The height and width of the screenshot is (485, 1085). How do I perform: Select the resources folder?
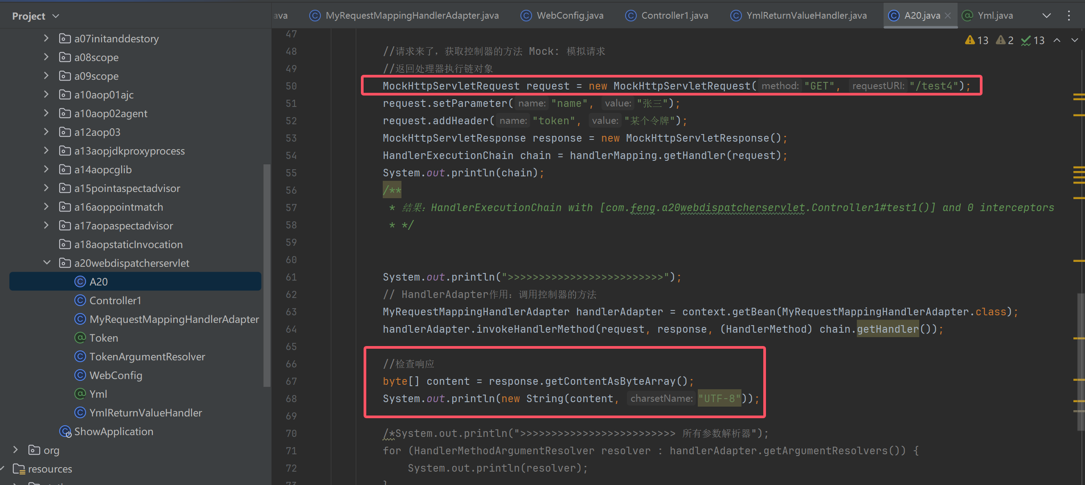(x=50, y=469)
